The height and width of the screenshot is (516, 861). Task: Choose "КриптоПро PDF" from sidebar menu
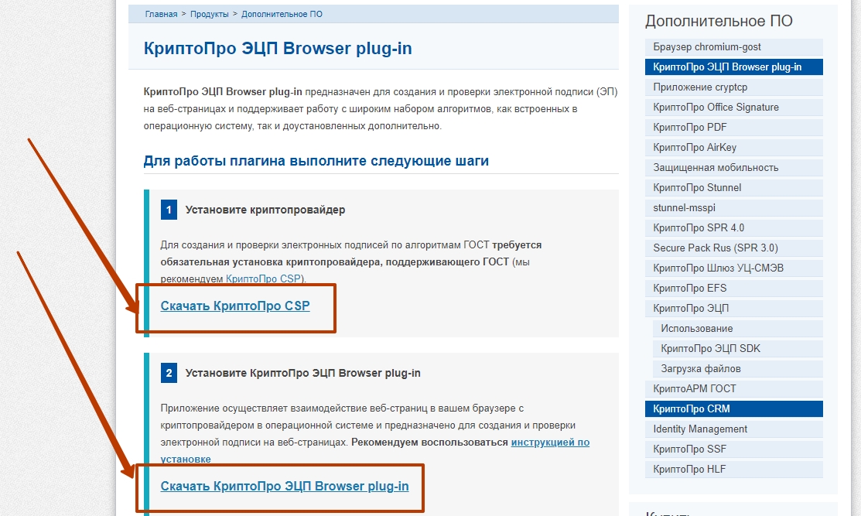click(x=689, y=128)
